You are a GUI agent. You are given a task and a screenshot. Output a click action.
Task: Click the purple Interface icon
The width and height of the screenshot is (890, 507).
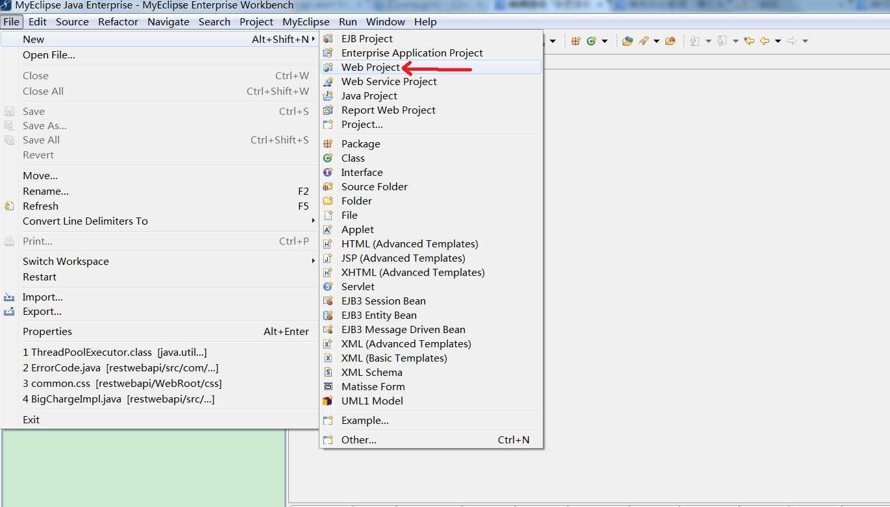click(328, 172)
